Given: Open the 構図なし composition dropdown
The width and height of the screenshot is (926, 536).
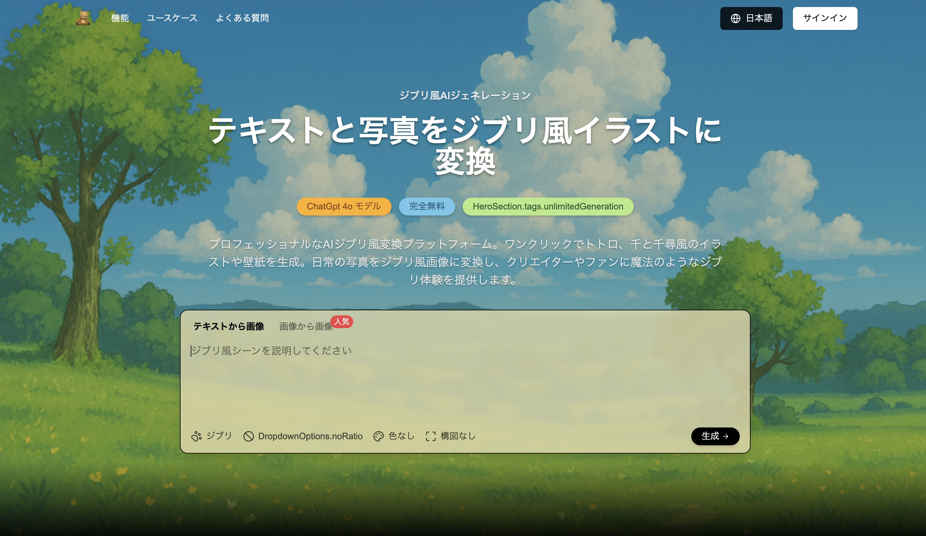Looking at the screenshot, I should click(x=451, y=436).
